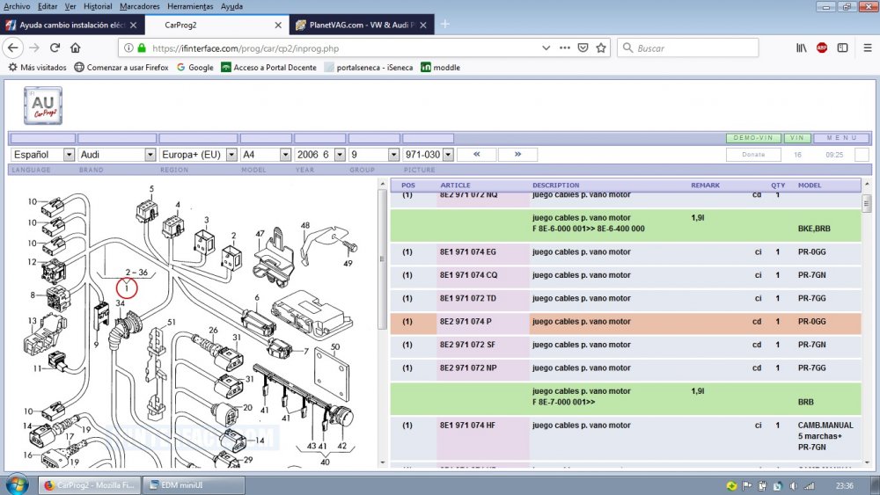Image resolution: width=880 pixels, height=495 pixels.
Task: Open network signal tray icon
Action: click(809, 486)
